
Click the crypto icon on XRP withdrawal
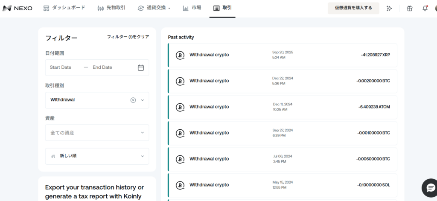click(180, 55)
